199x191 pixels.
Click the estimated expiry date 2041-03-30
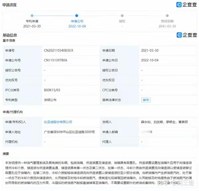click(167, 26)
